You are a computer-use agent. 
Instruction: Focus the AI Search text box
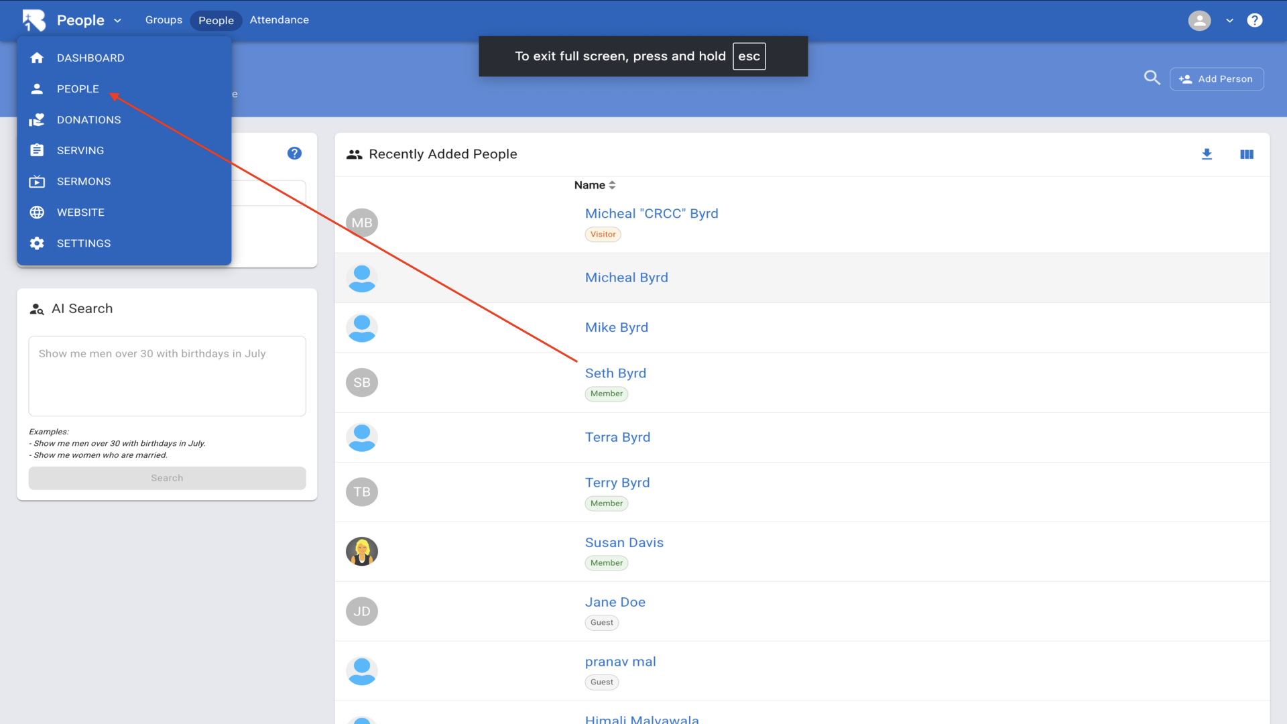pyautogui.click(x=167, y=375)
